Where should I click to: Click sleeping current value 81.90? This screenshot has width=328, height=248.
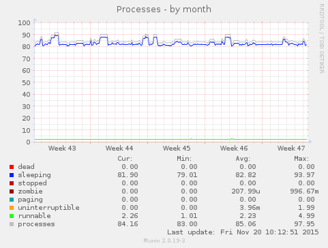[128, 175]
